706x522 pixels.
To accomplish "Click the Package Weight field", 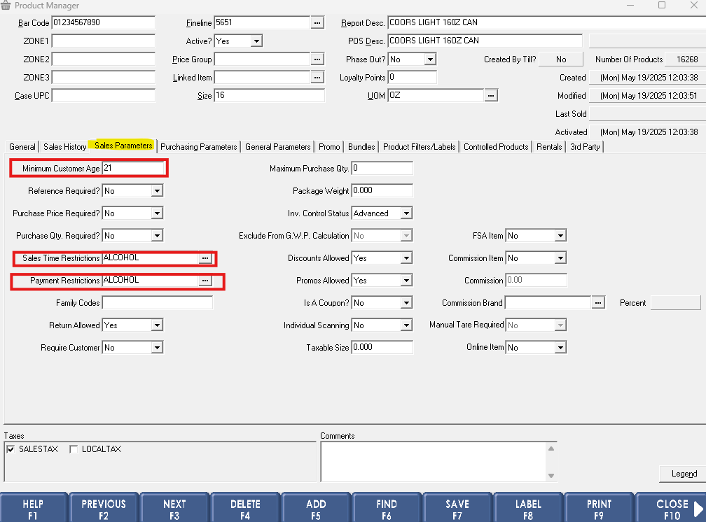I will point(382,191).
